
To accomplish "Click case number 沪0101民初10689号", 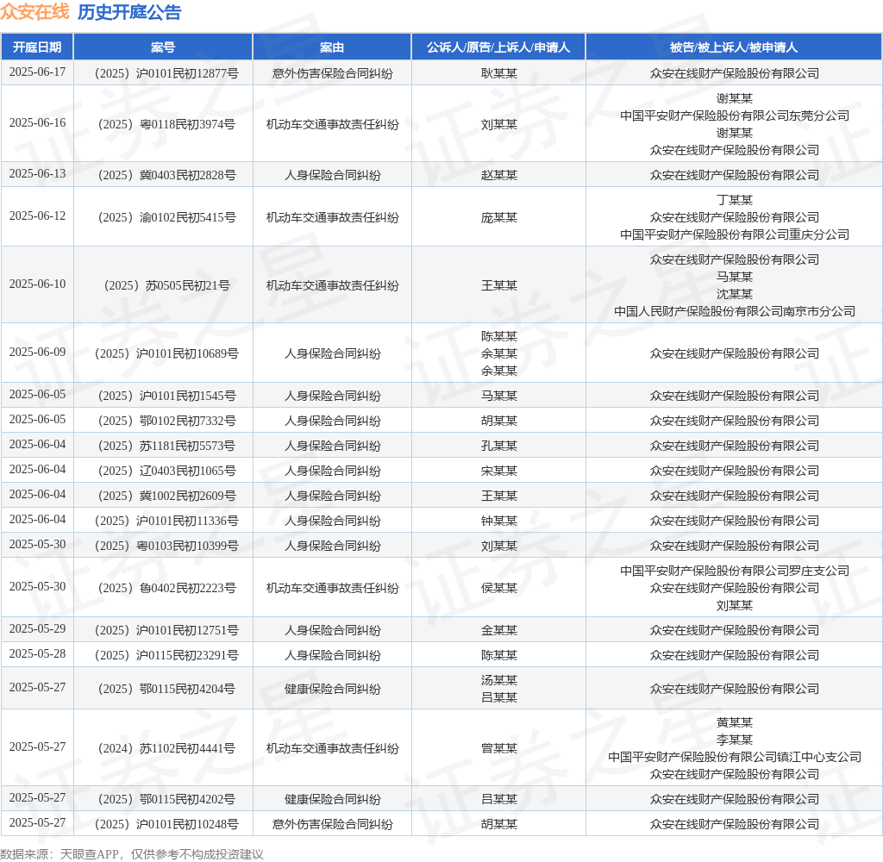I will coord(166,353).
